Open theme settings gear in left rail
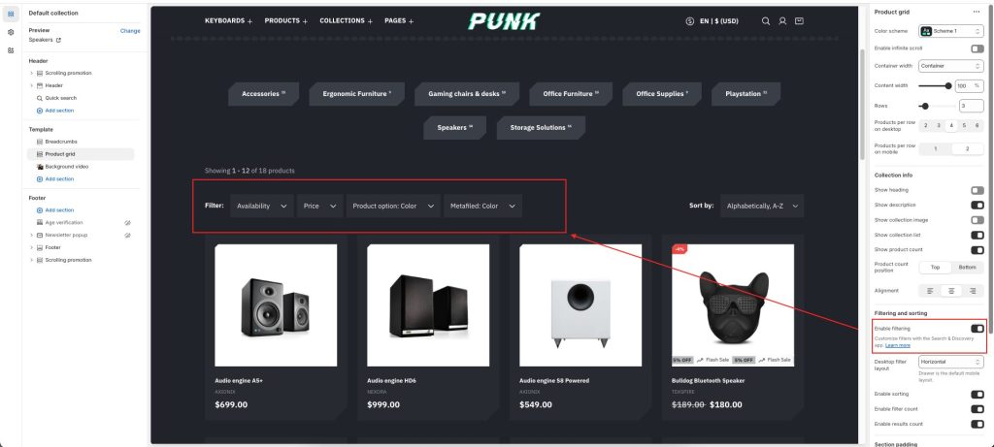This screenshot has height=447, width=994. 11,32
